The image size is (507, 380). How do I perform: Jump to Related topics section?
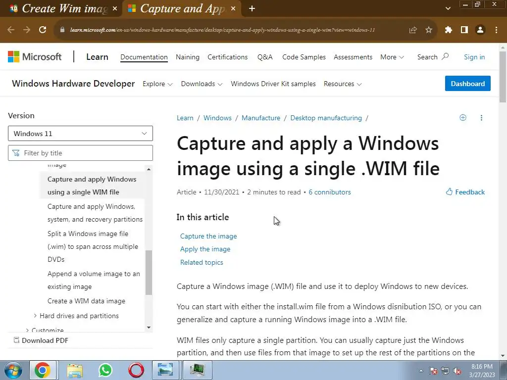tap(202, 262)
